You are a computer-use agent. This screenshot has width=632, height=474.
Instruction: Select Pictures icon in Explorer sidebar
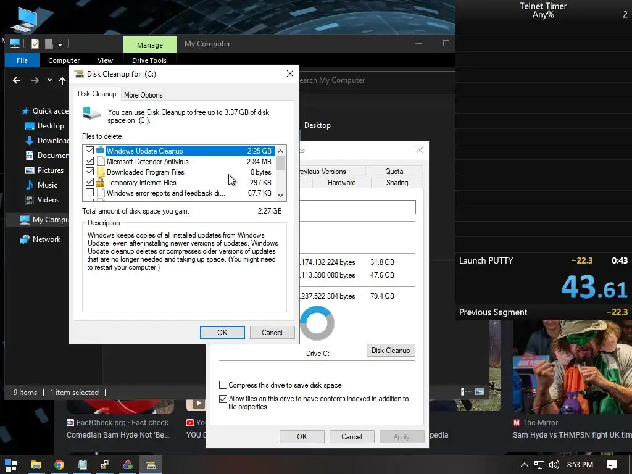(x=30, y=170)
